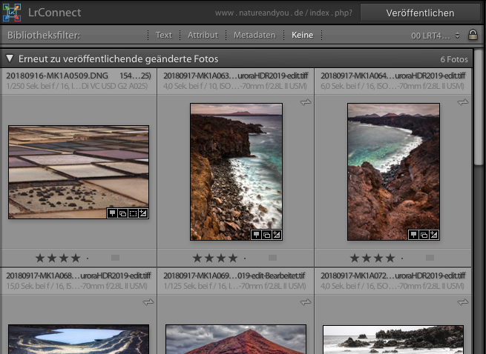This screenshot has height=354, width=486.
Task: Click collection badge on MK1A064 bay photo
Action: tap(424, 235)
